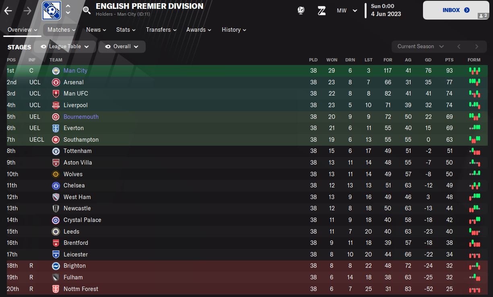The image size is (493, 297).
Task: Open the History tab menu
Action: [234, 30]
